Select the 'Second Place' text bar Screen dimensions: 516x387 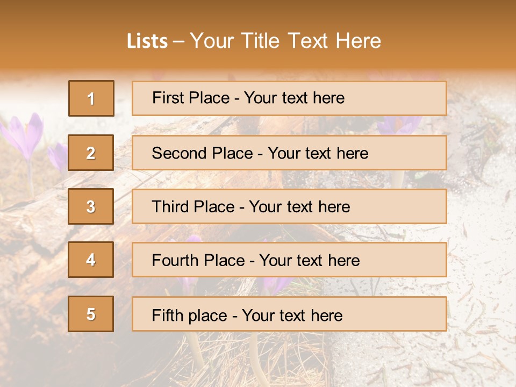click(289, 153)
